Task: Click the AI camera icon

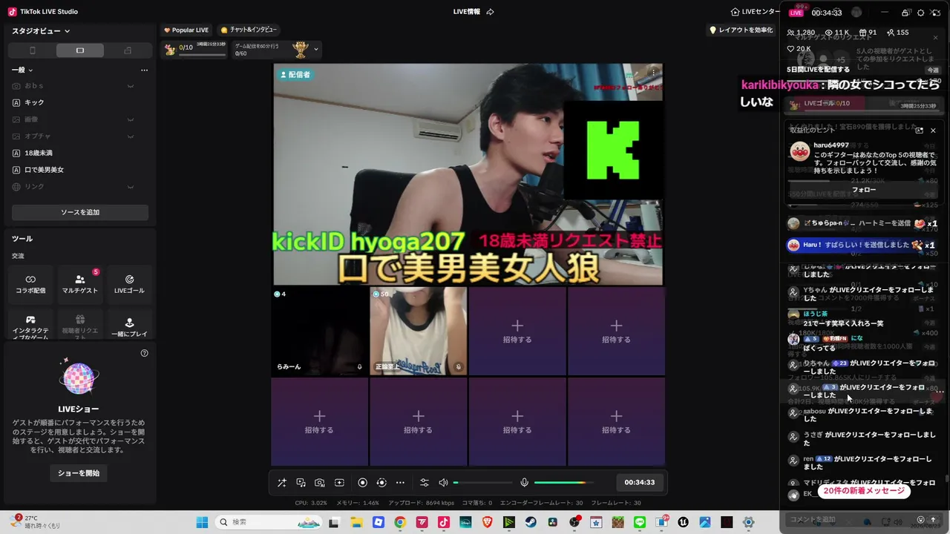Action: tap(320, 483)
